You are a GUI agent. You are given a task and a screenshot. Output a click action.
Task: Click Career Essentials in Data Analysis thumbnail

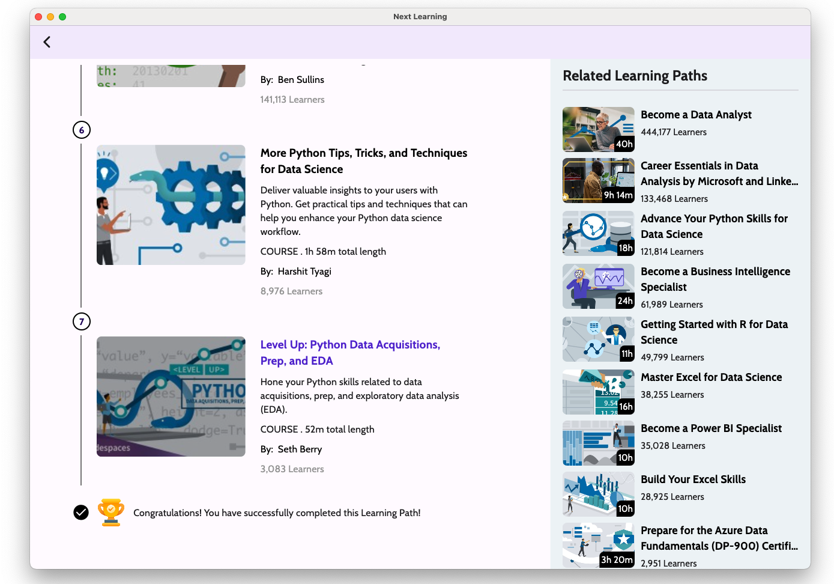(598, 181)
